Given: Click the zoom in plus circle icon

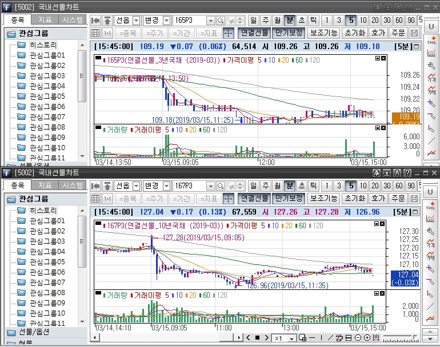Looking at the screenshot, I should pos(367,338).
